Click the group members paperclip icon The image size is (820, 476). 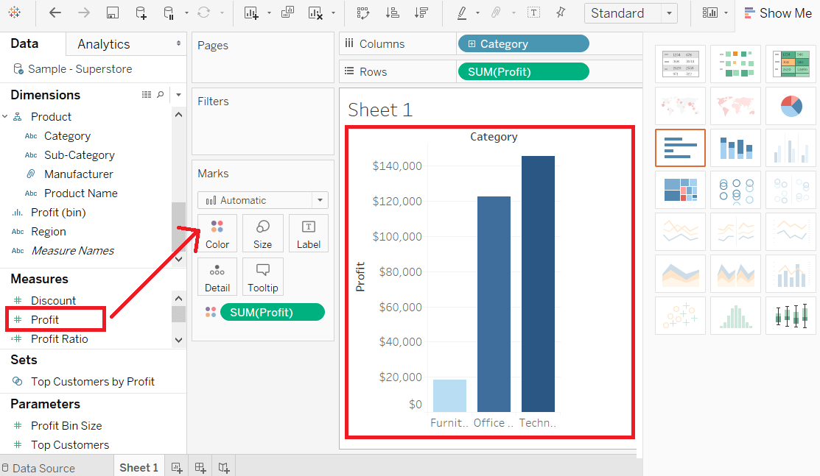[496, 13]
